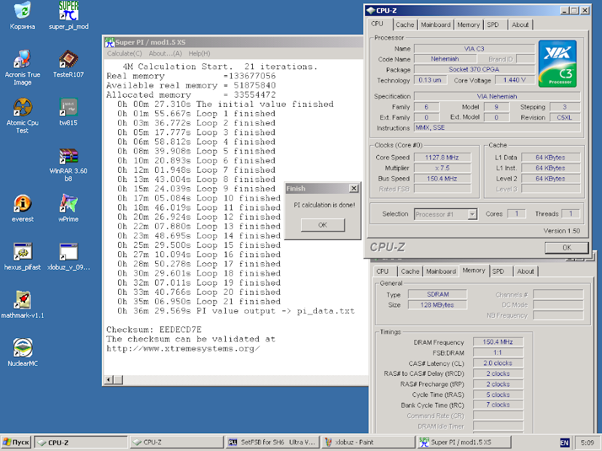Switch to Cache tab in lower CPU-Z
This screenshot has height=451, width=602.
(x=410, y=272)
